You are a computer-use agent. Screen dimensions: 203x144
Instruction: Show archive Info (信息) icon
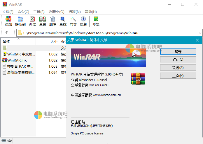83,21
